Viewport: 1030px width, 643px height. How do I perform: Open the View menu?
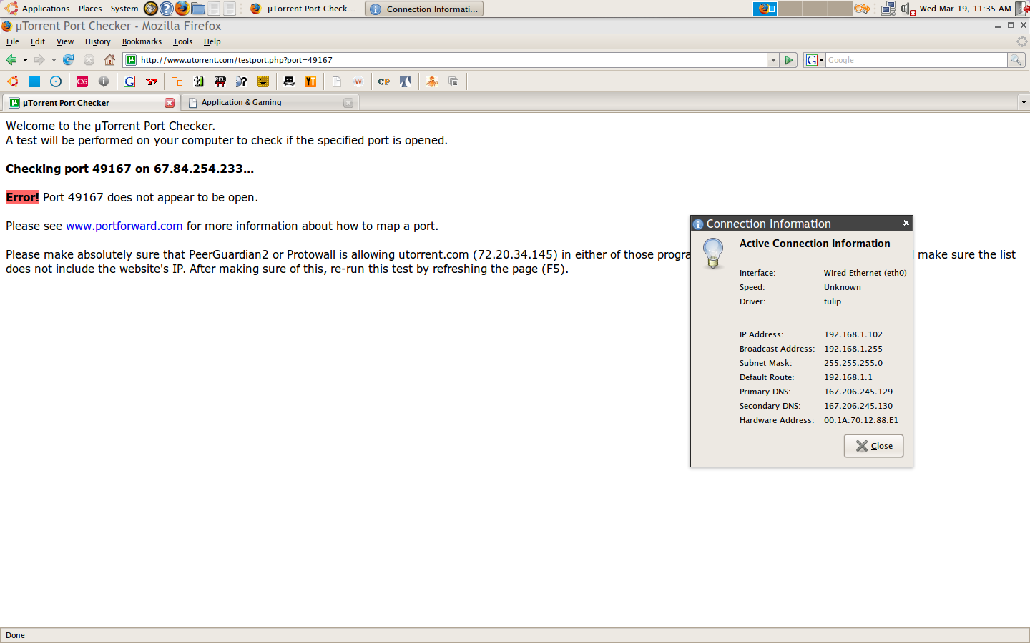pyautogui.click(x=65, y=41)
